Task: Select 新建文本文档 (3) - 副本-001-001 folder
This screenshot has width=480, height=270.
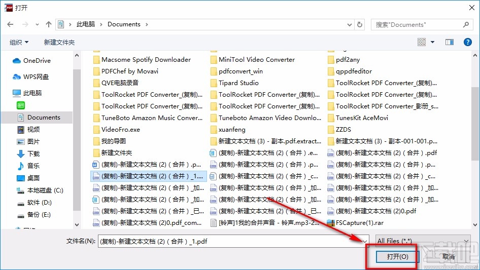Action: 382,141
